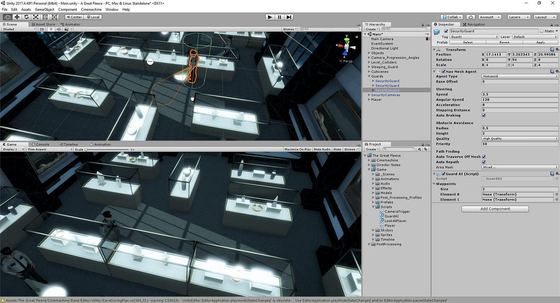Open Guard AI script gear settings
The image size is (560, 303).
(x=557, y=173)
